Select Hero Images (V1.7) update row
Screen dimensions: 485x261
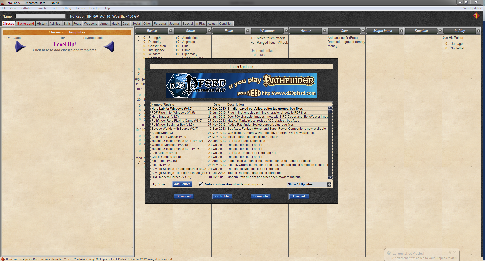pyautogui.click(x=239, y=117)
